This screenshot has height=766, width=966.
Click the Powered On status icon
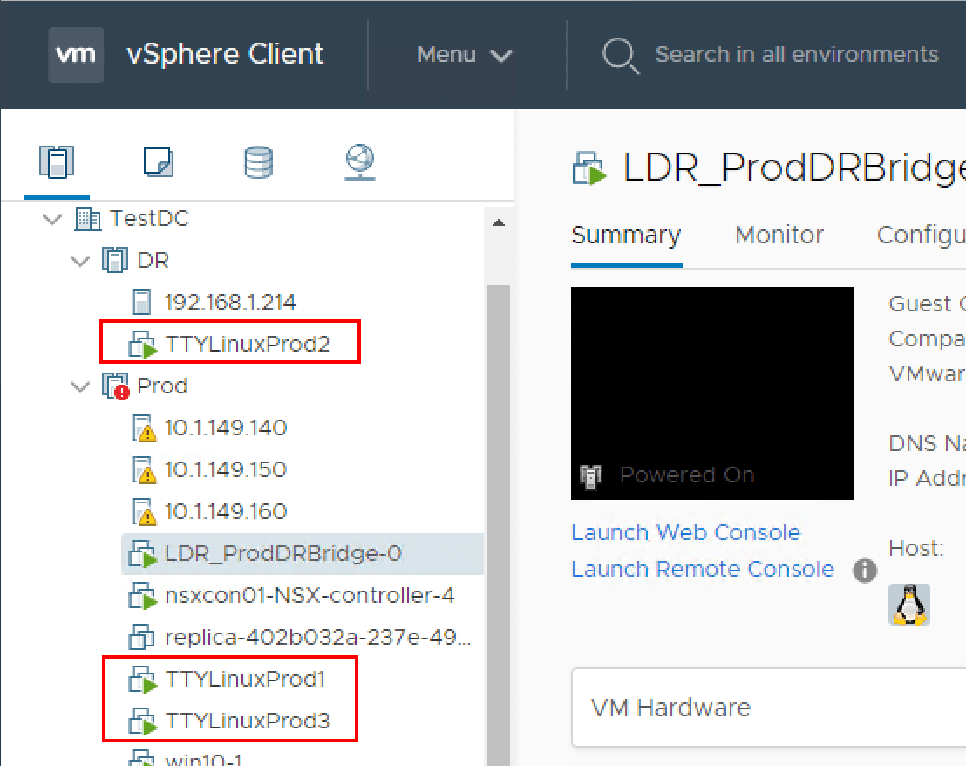[x=591, y=476]
